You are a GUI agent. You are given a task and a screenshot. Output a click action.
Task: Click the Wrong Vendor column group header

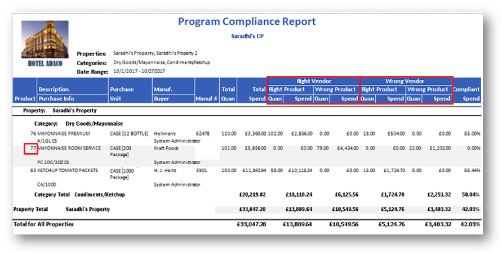[405, 80]
